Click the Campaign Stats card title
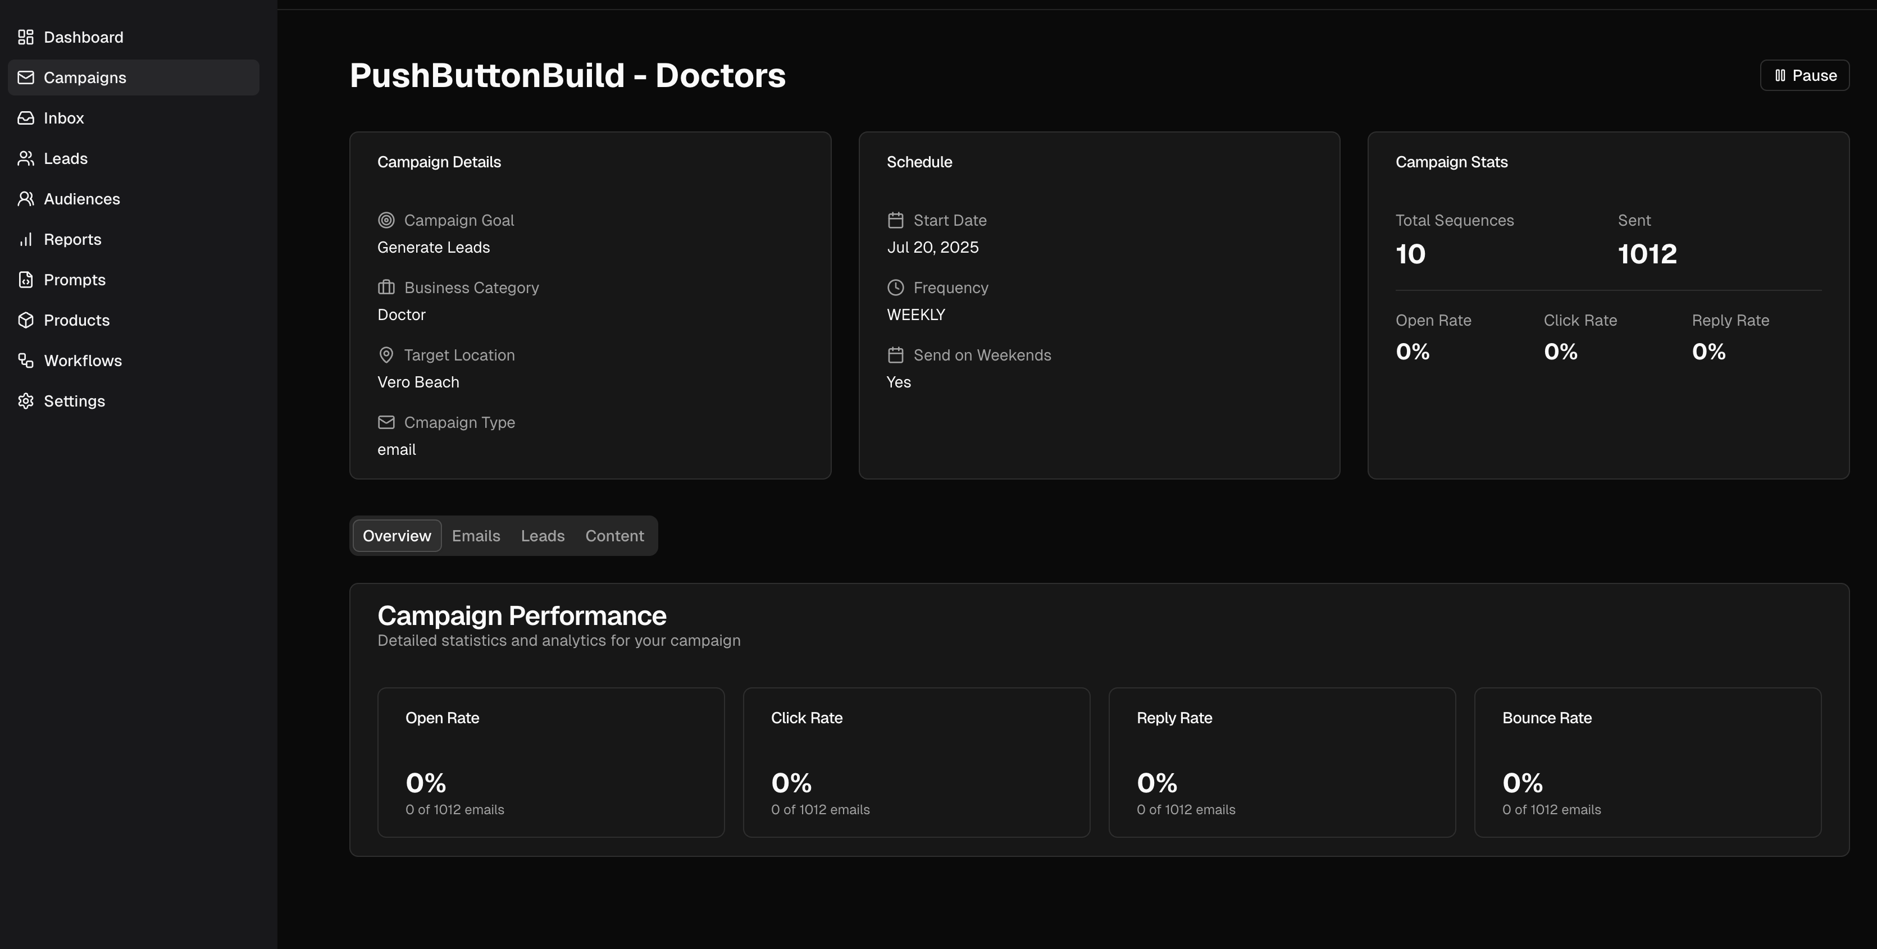Screen dimensions: 1877x949 pyautogui.click(x=1451, y=162)
